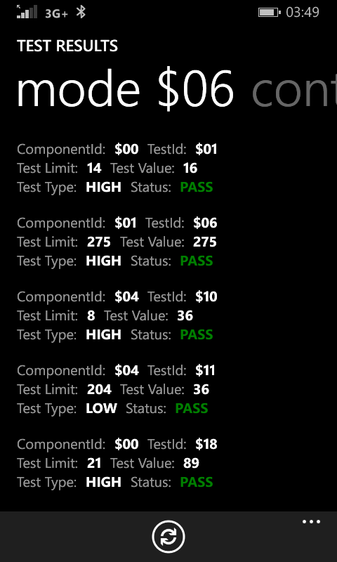Tap the Test Limit 275 value
337x562 pixels.
point(99,242)
